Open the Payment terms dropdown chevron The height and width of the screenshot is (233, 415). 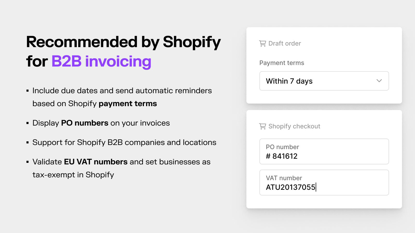(379, 81)
